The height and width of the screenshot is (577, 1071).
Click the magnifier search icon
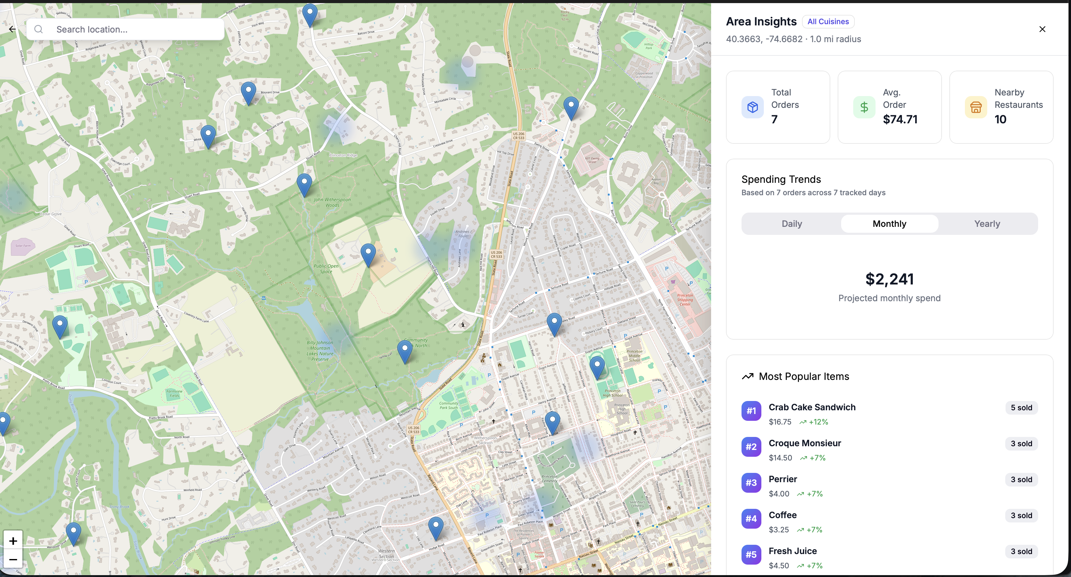tap(39, 29)
